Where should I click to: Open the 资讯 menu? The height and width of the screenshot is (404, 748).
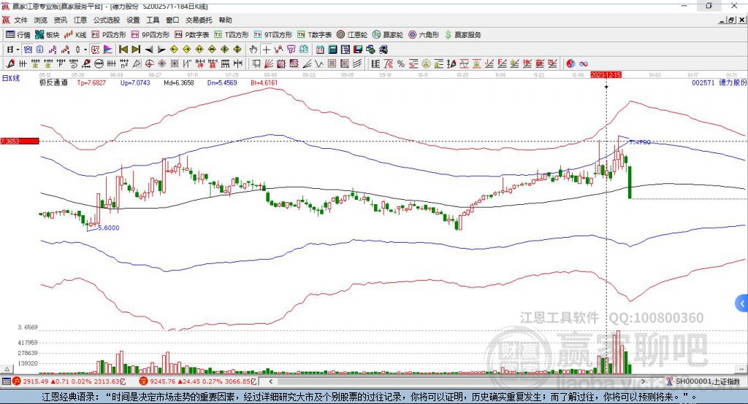(x=60, y=20)
